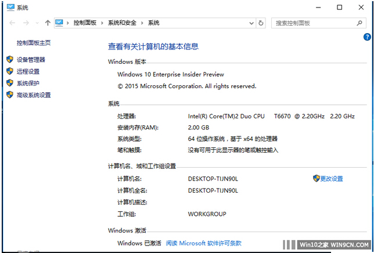The height and width of the screenshot is (253, 374).
Task: Click the Windows 已激活 status text
Action: pos(139,243)
